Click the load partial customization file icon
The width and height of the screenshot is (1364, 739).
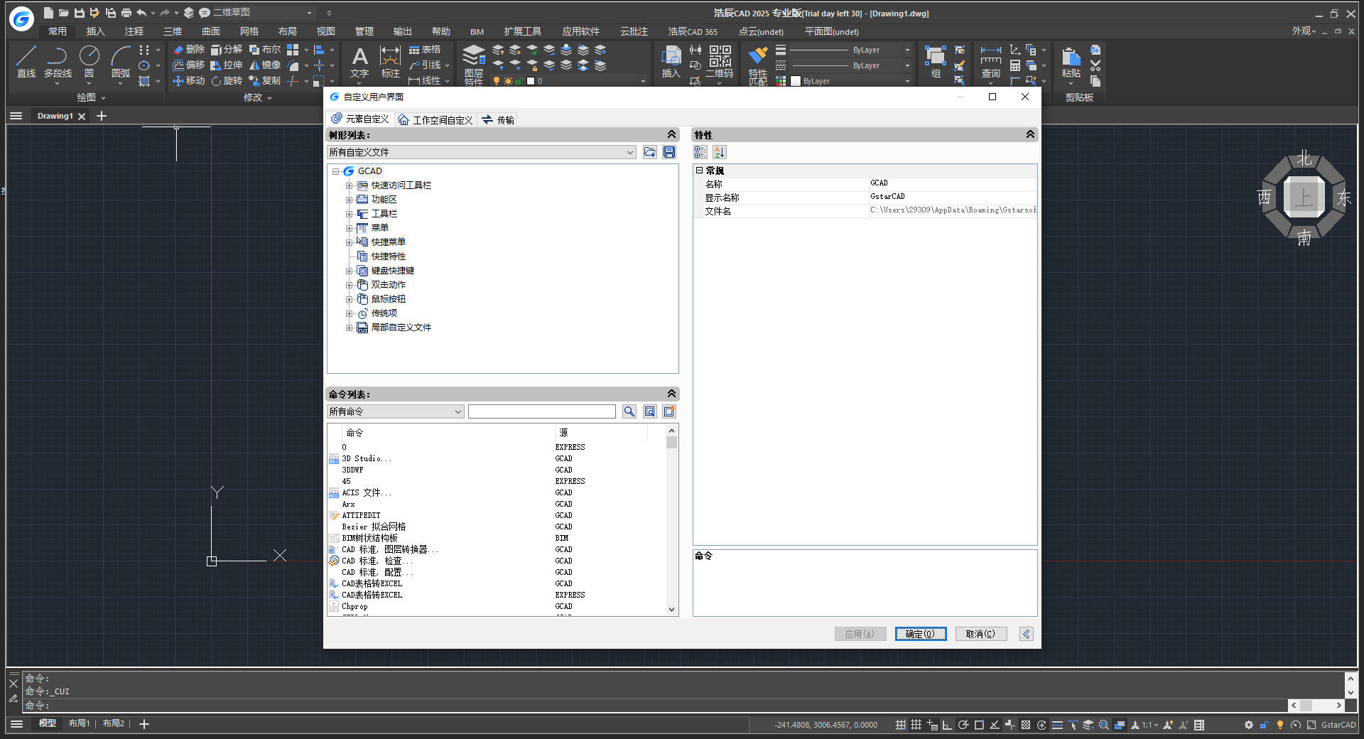click(x=649, y=152)
